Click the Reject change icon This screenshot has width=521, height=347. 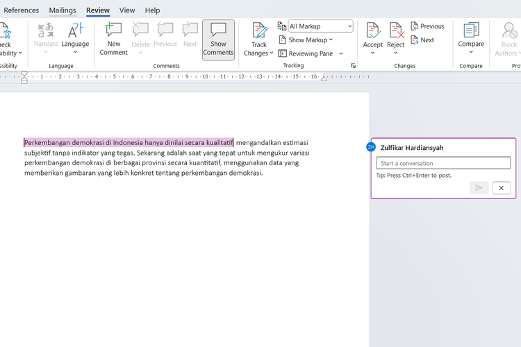point(396,31)
